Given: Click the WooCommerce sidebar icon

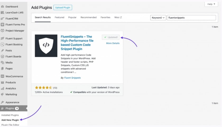Looking at the screenshot, I should tap(2, 76).
